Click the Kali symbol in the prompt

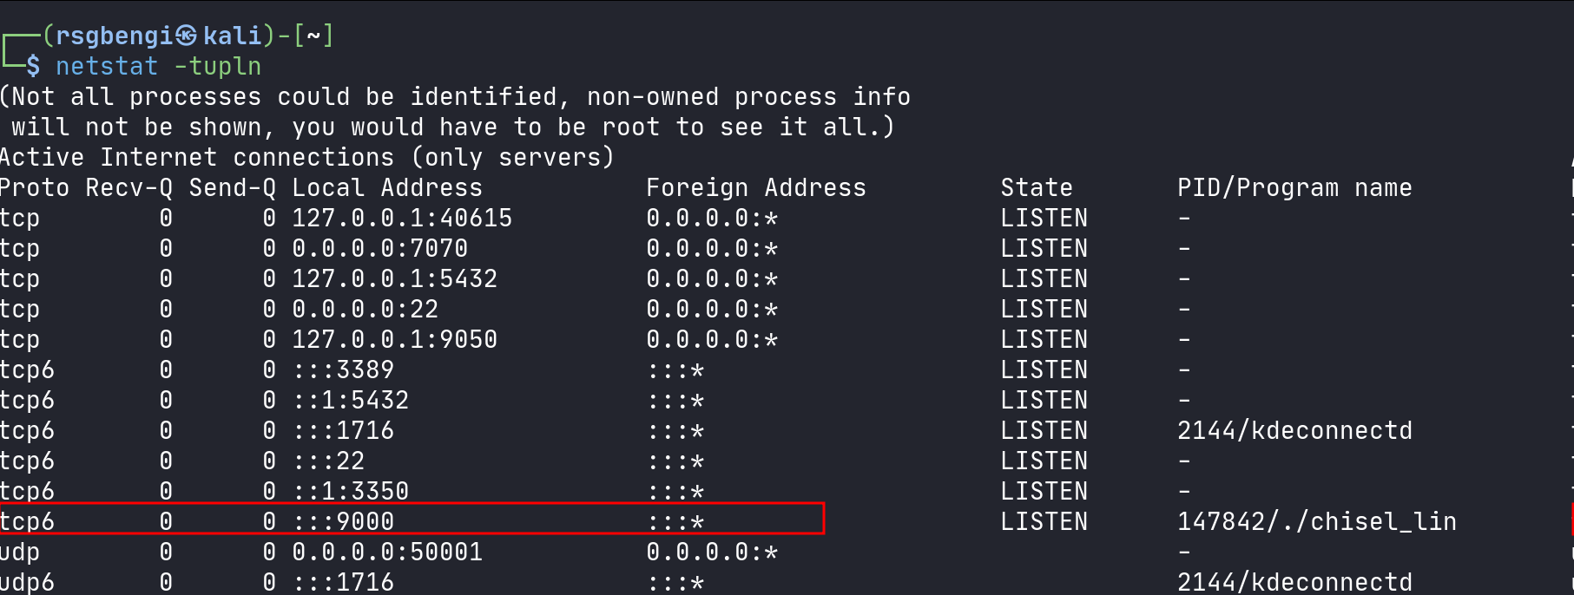(x=187, y=36)
